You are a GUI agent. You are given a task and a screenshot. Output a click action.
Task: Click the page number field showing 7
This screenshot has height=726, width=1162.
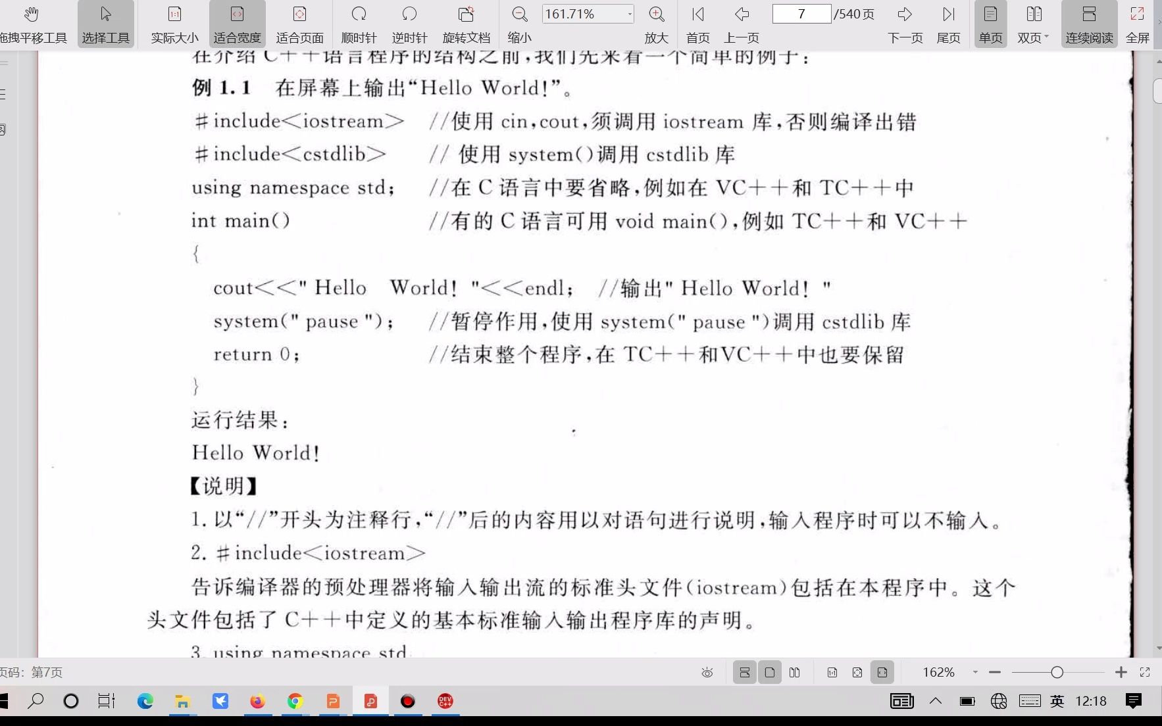[801, 14]
